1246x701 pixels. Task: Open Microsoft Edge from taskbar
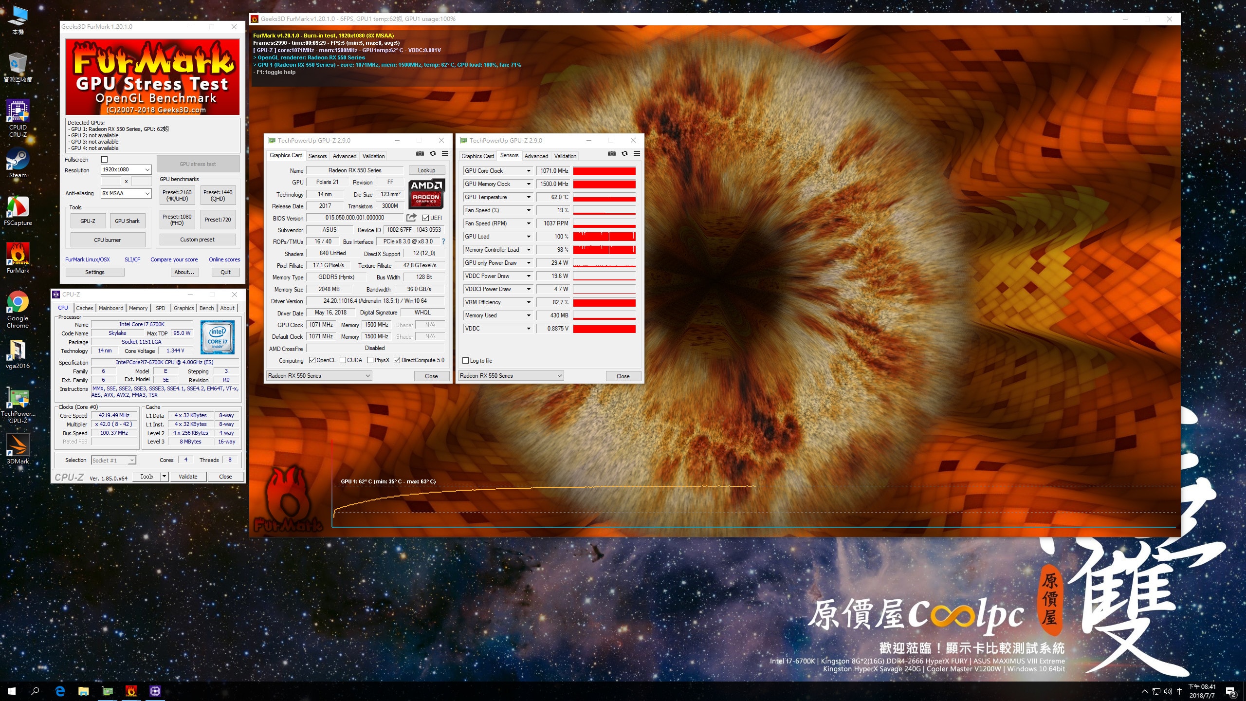pyautogui.click(x=60, y=691)
